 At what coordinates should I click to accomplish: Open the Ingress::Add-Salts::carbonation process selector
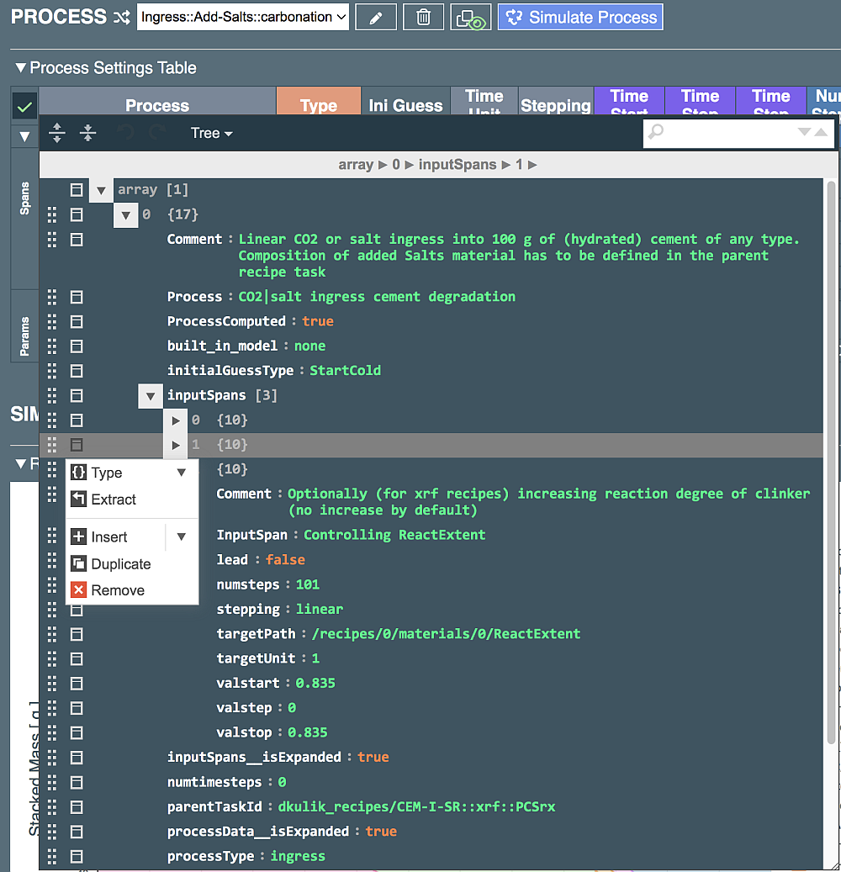242,17
